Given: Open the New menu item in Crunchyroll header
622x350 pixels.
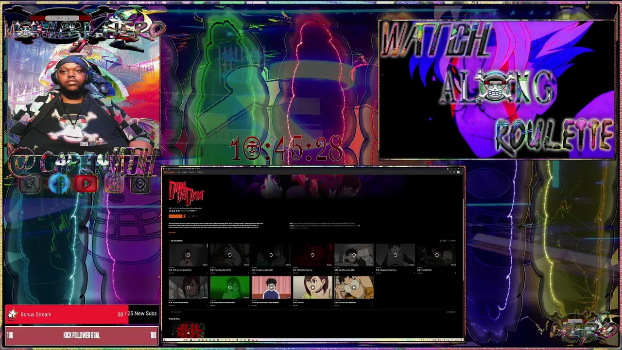Looking at the screenshot, I should tap(178, 172).
